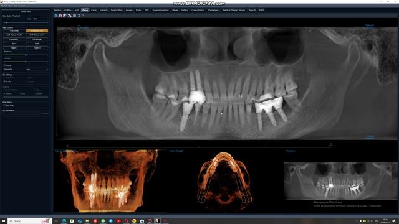The image size is (399, 224).
Task: Open the notification center icon
Action: point(394,221)
